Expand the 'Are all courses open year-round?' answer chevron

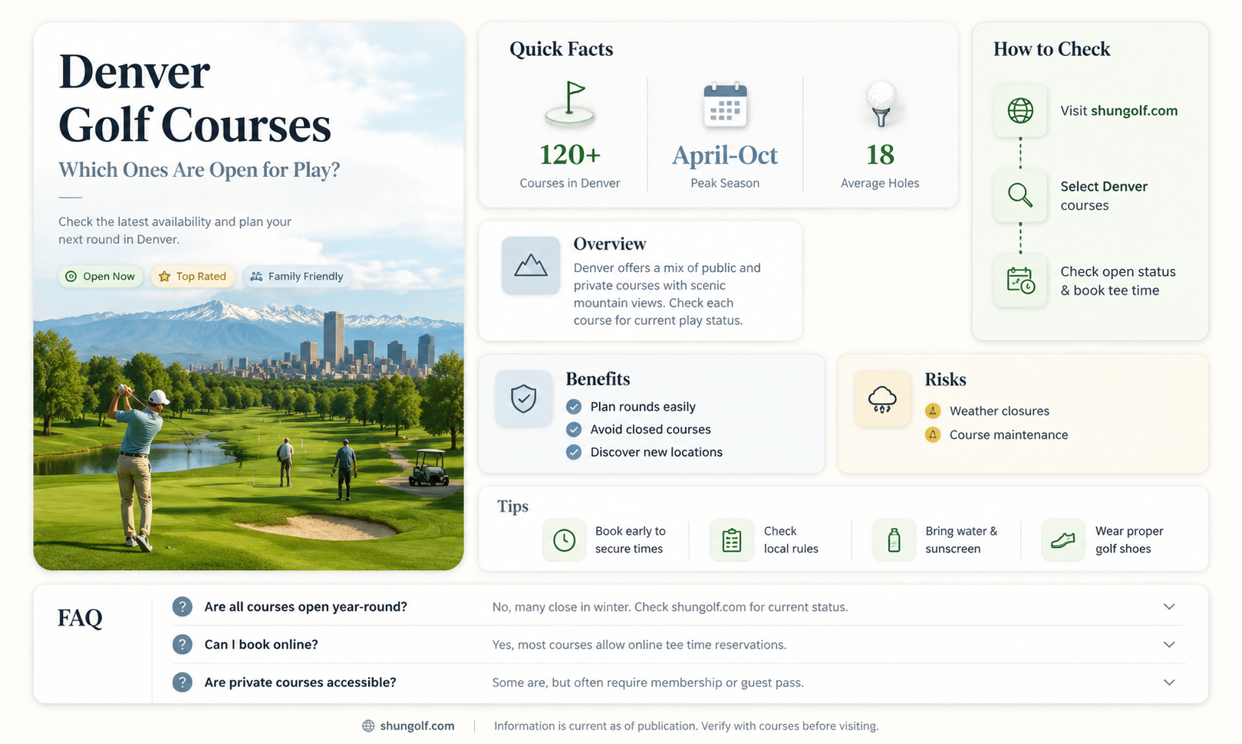point(1169,607)
